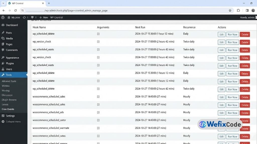Screen dimensions: 257x144
Task: Edit the woocommerce_scheduled_ads event
Action: coord(221,113)
